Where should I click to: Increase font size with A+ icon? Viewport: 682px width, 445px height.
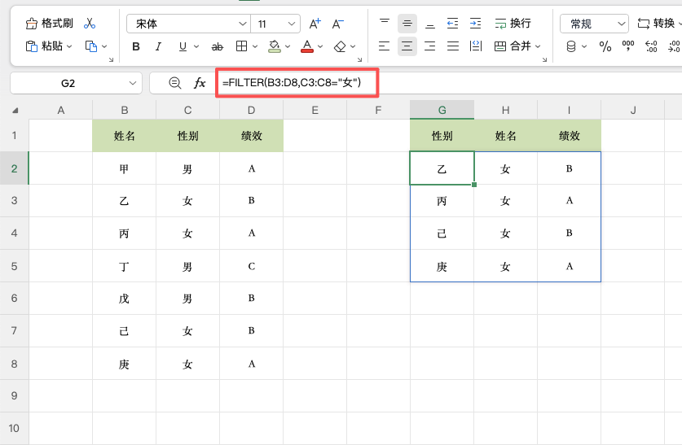pyautogui.click(x=315, y=24)
